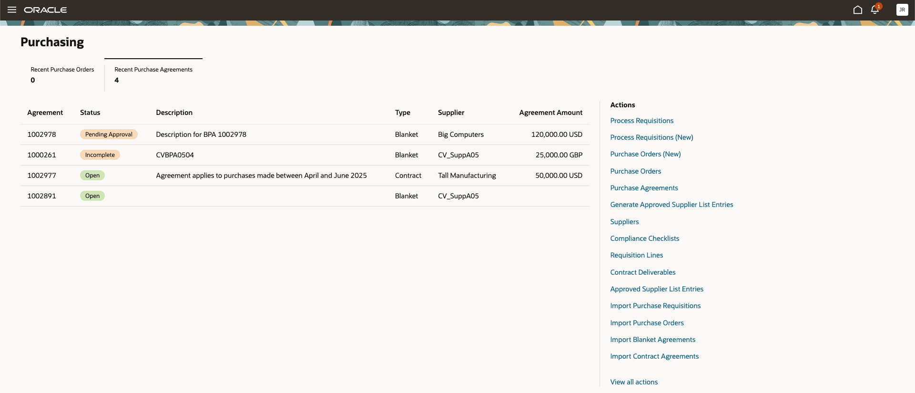Click the Oracle logo
This screenshot has height=393, width=915.
tap(45, 10)
